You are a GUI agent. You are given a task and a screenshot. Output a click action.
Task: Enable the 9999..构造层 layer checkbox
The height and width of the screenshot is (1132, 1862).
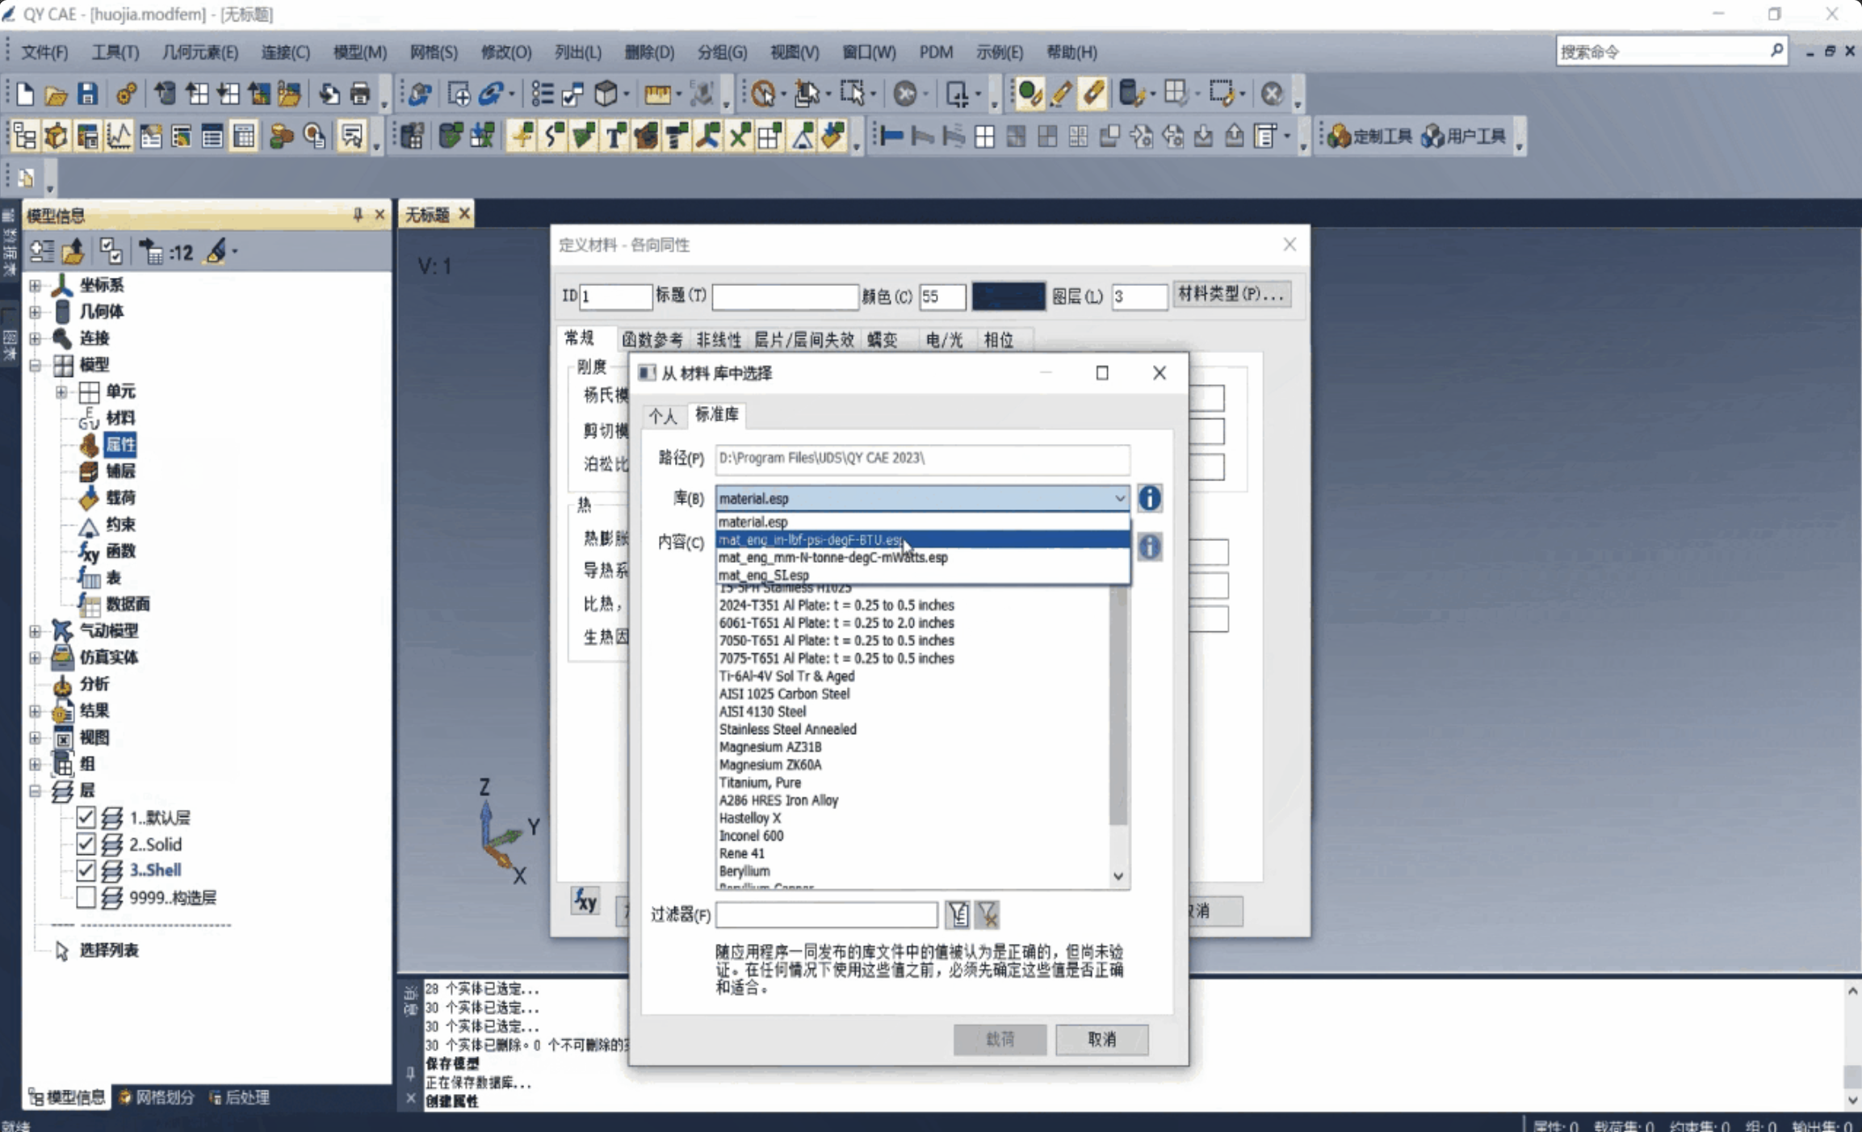coord(86,897)
